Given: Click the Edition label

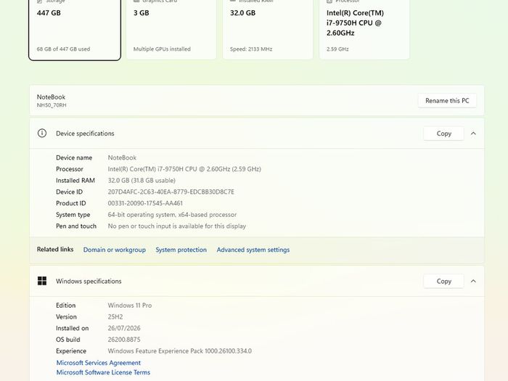Looking at the screenshot, I should (65, 306).
